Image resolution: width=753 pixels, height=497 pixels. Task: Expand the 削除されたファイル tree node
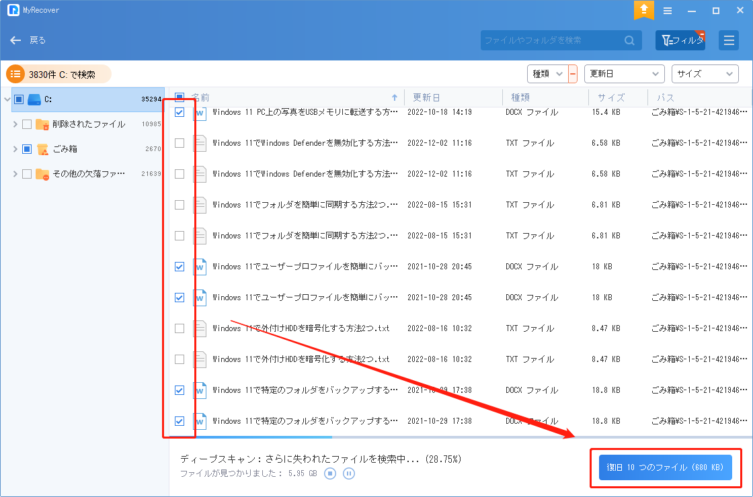point(15,124)
